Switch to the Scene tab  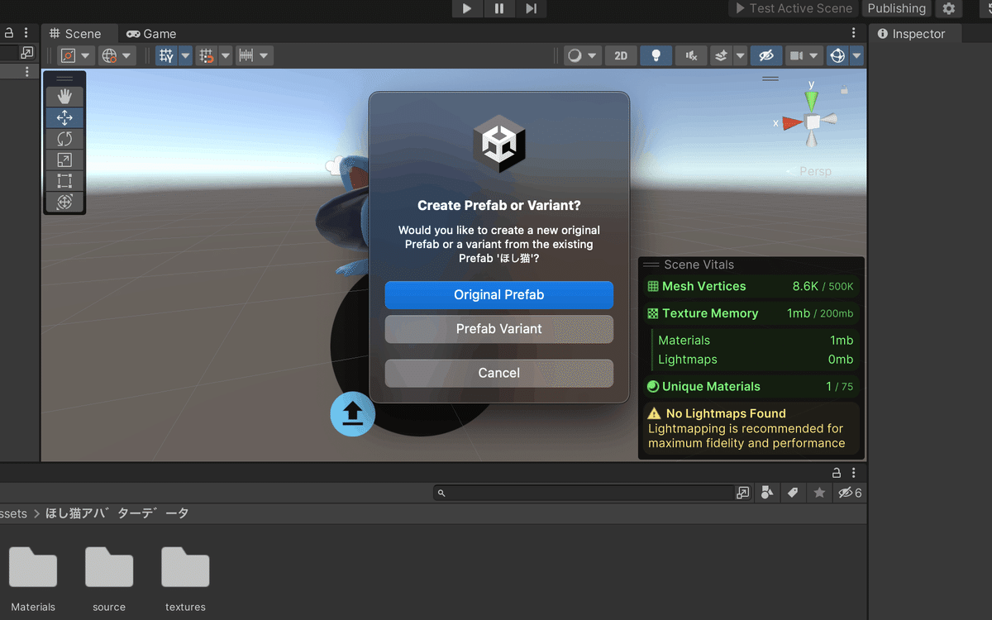[76, 34]
